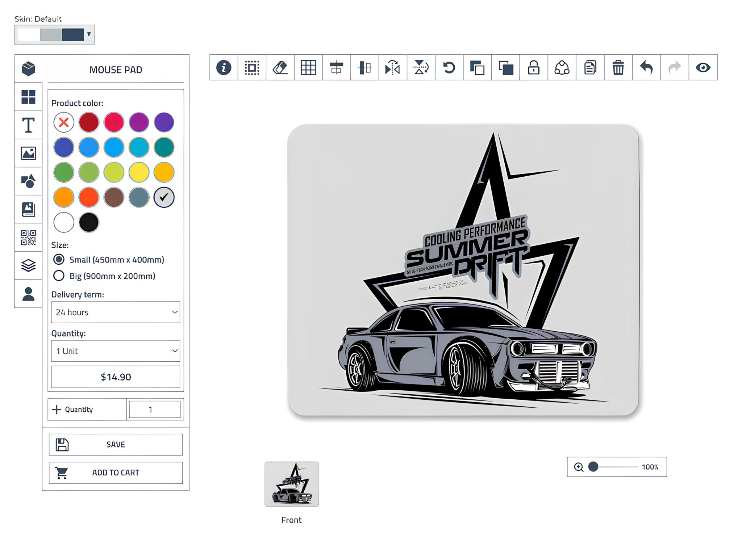The image size is (742, 546).
Task: Open the Skin color scheme dropdown
Action: coord(54,35)
